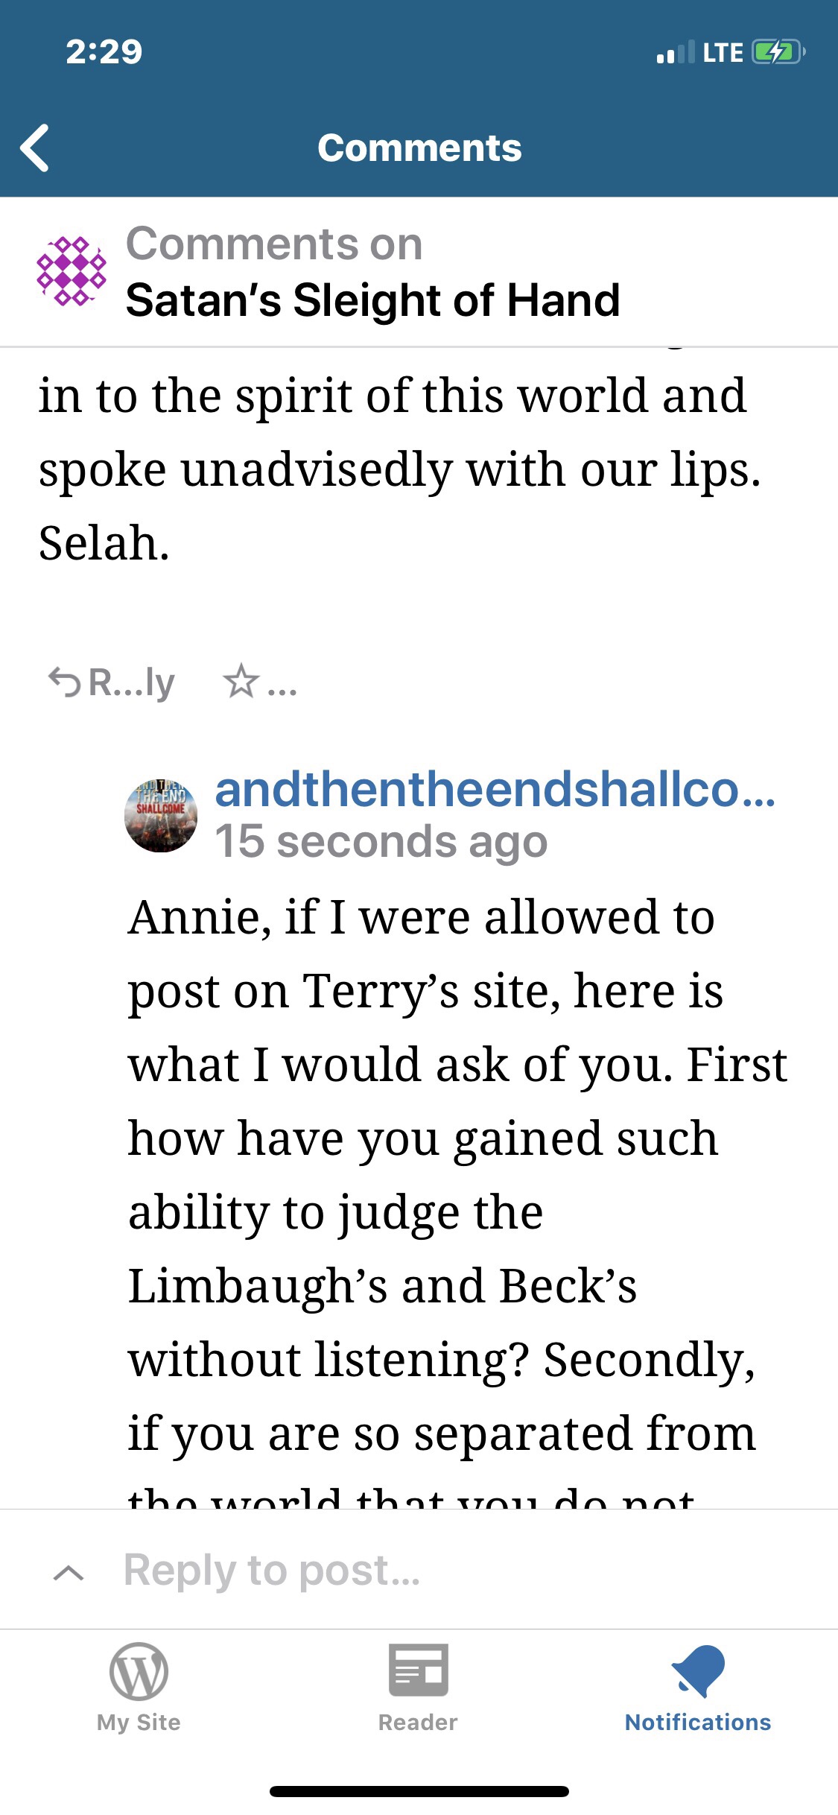Toggle the star like on comment
The height and width of the screenshot is (1815, 838).
pyautogui.click(x=241, y=682)
